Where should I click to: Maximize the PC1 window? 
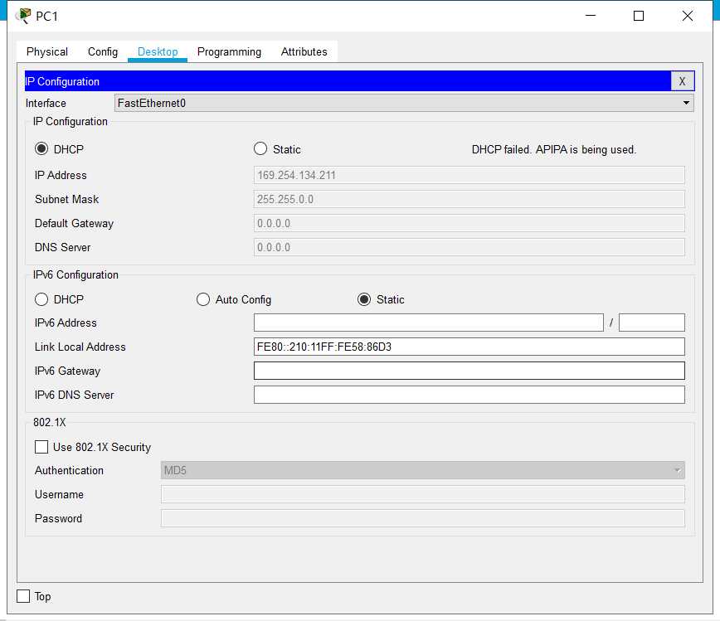tap(638, 16)
